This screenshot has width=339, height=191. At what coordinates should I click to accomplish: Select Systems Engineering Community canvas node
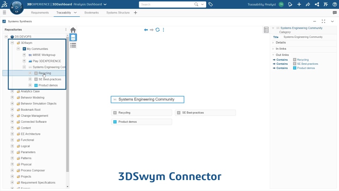(x=148, y=99)
